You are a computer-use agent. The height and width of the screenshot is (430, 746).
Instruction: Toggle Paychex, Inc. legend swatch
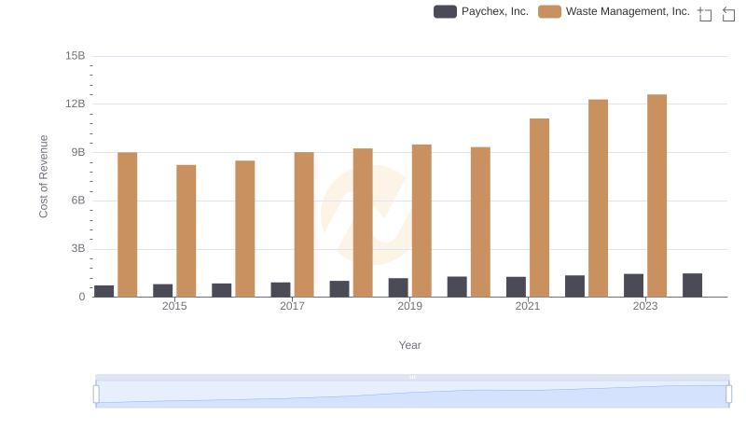pyautogui.click(x=445, y=11)
